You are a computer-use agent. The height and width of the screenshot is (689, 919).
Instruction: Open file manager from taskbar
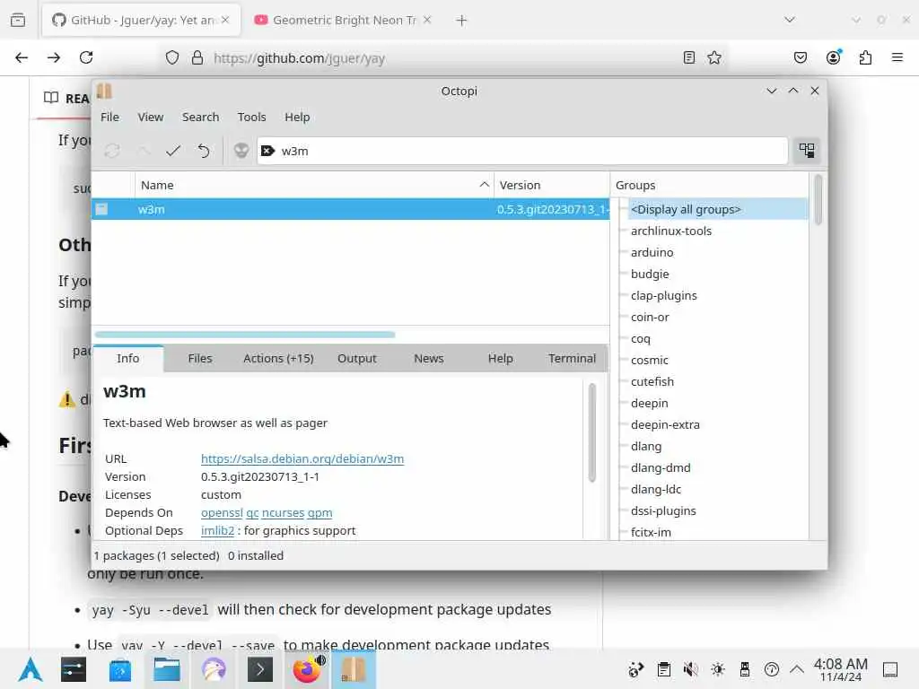166,669
